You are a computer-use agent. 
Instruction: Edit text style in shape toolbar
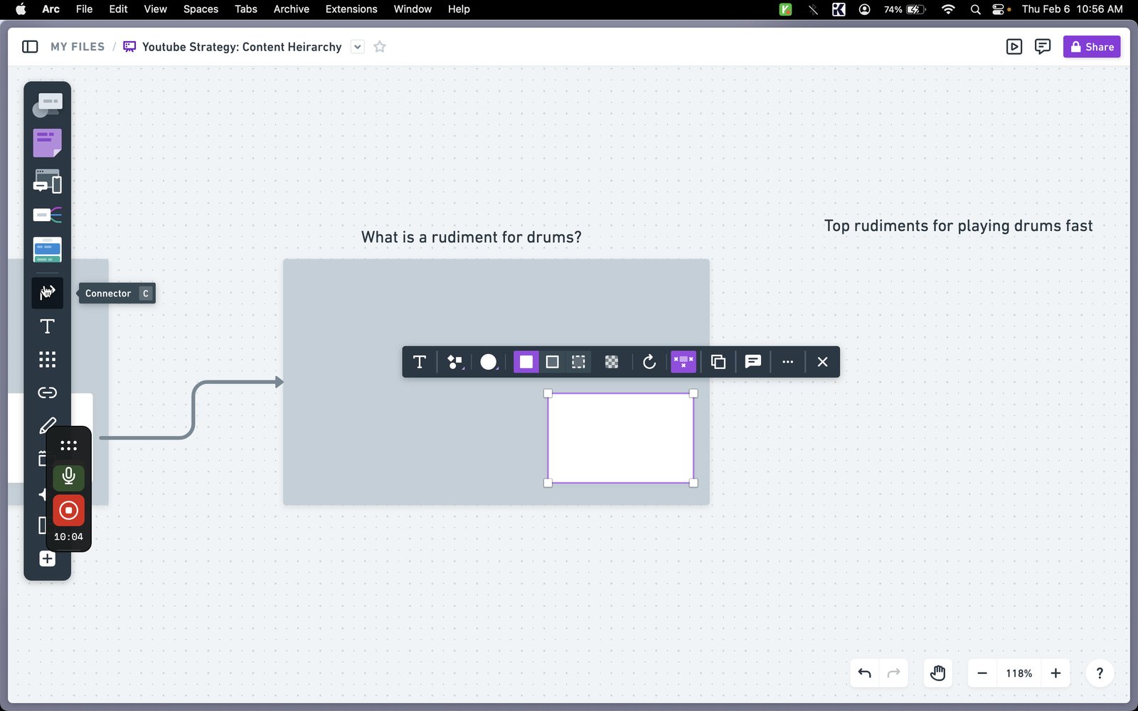pos(420,362)
